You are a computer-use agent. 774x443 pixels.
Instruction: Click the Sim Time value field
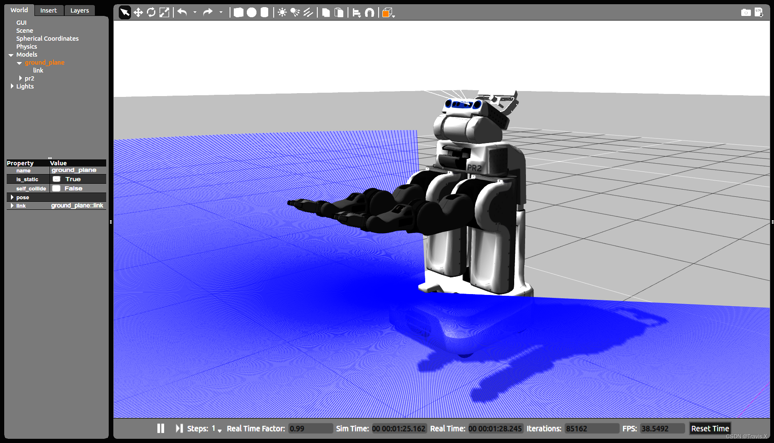[x=399, y=428]
